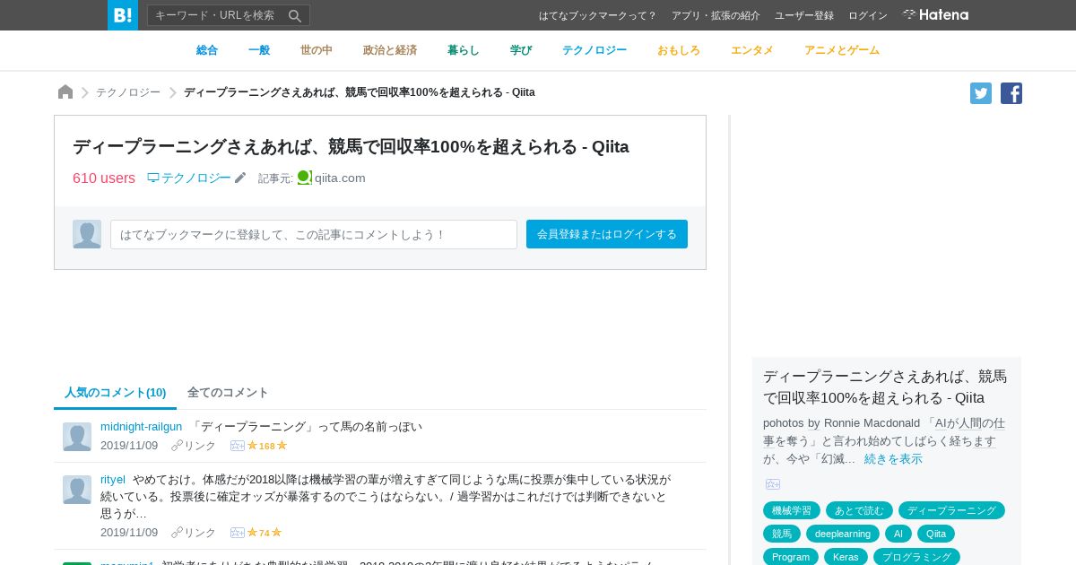The height and width of the screenshot is (565, 1076).
Task: Click the Hatena Bookmark B! logo
Action: pos(123,15)
